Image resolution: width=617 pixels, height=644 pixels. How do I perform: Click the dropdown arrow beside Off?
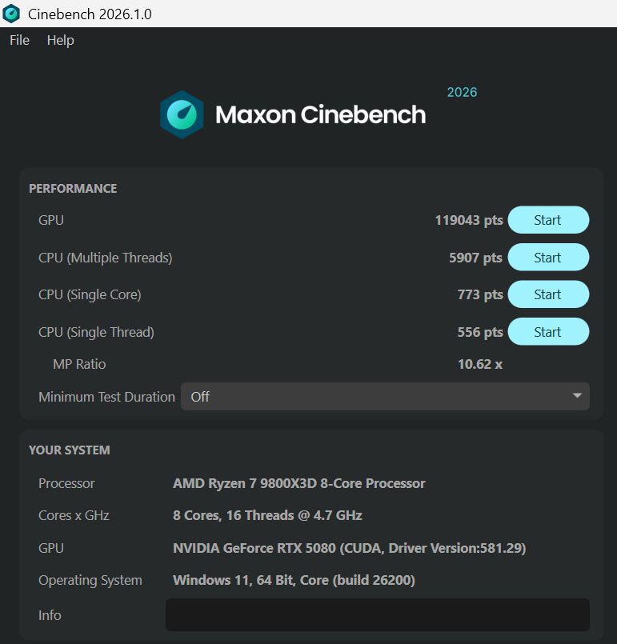click(577, 395)
